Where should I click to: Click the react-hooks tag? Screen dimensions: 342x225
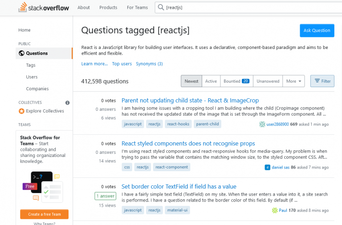(178, 124)
